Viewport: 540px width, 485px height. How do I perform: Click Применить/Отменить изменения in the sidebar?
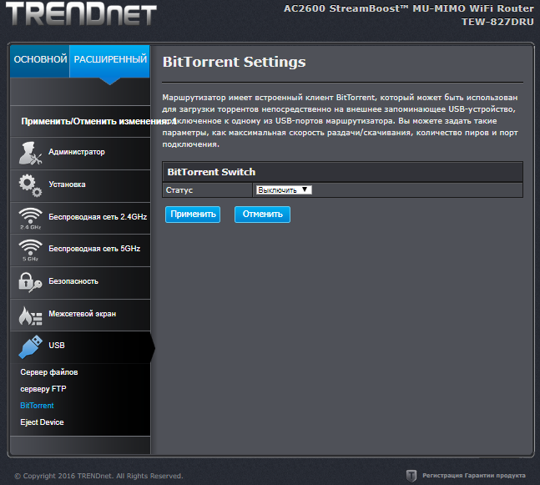tap(98, 121)
